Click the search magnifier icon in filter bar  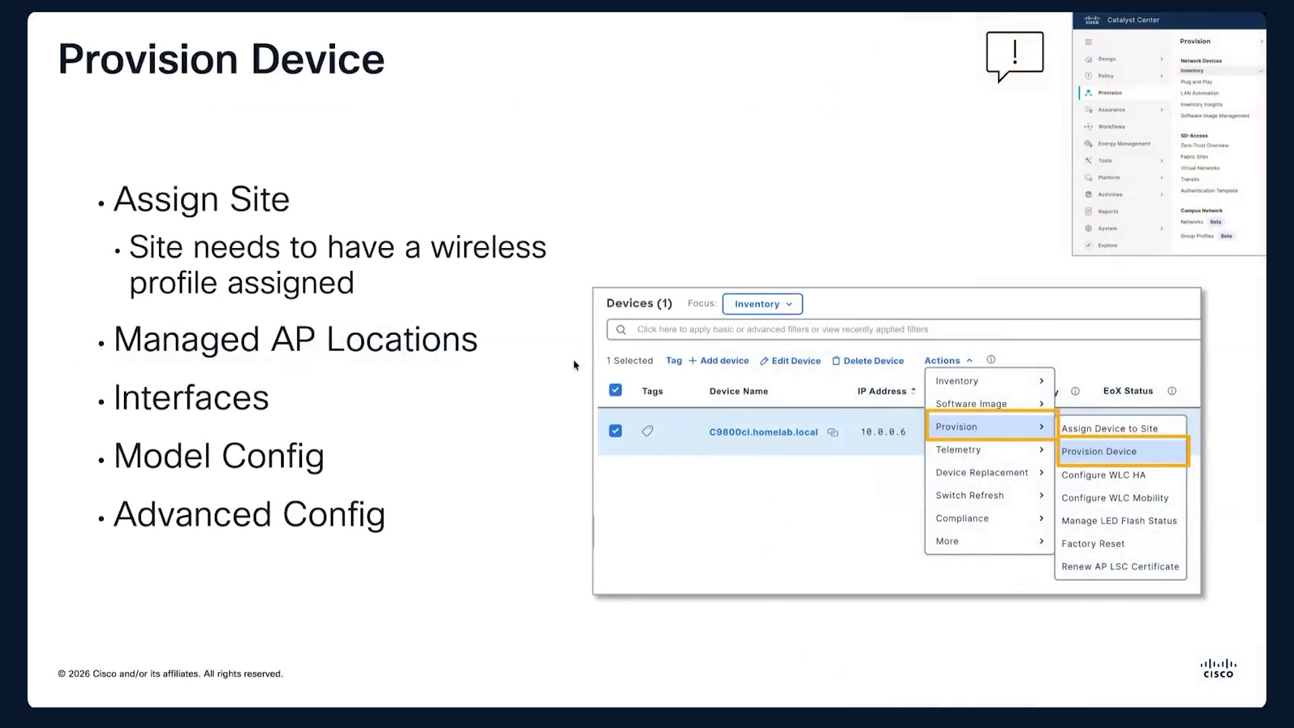click(621, 330)
